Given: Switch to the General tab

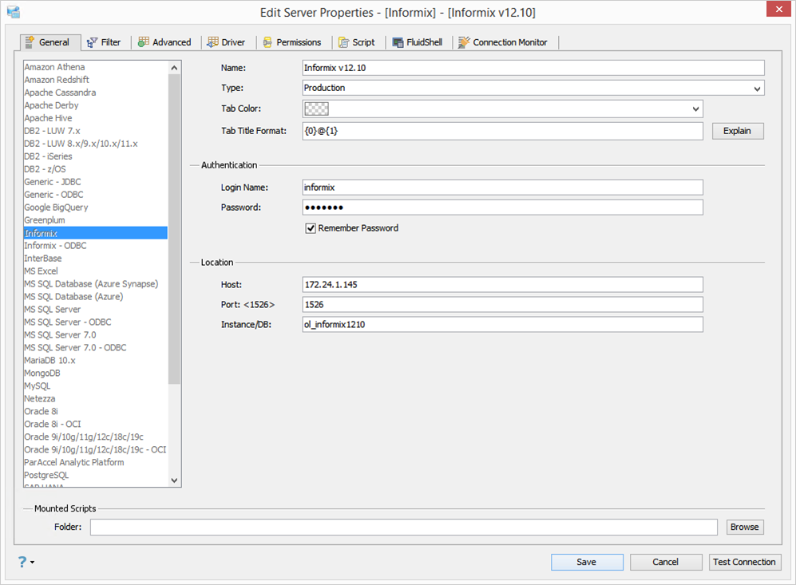Looking at the screenshot, I should point(47,42).
